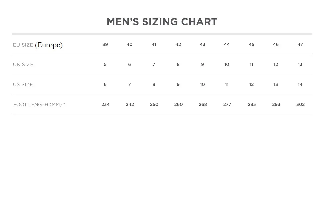Click the US Size row label

pos(23,85)
